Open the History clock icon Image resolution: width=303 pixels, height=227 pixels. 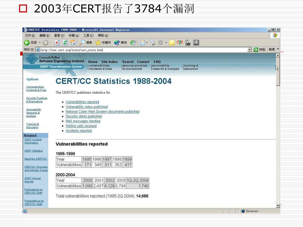[133, 43]
